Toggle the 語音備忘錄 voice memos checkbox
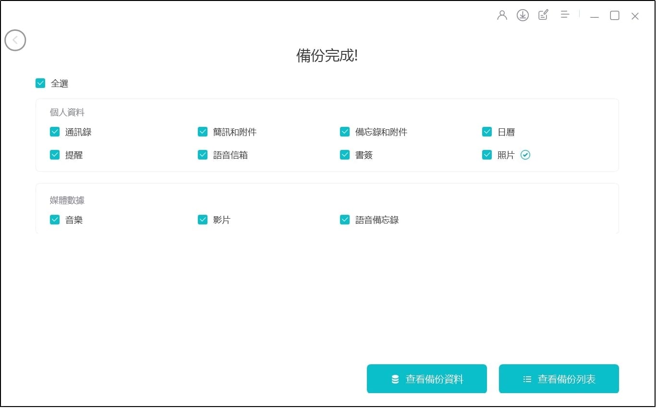656x408 pixels. [345, 219]
